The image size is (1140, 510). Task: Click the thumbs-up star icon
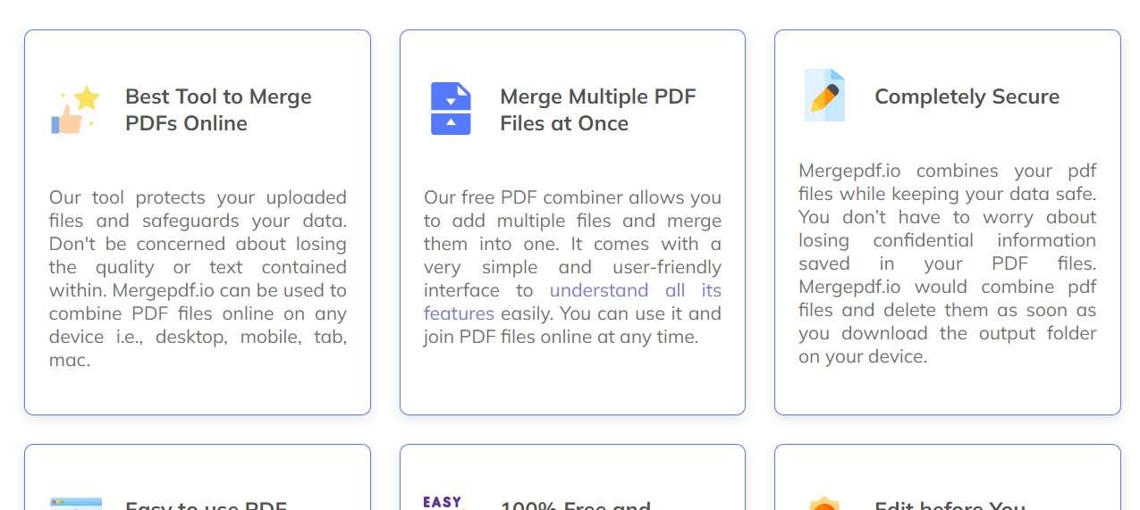point(75,109)
